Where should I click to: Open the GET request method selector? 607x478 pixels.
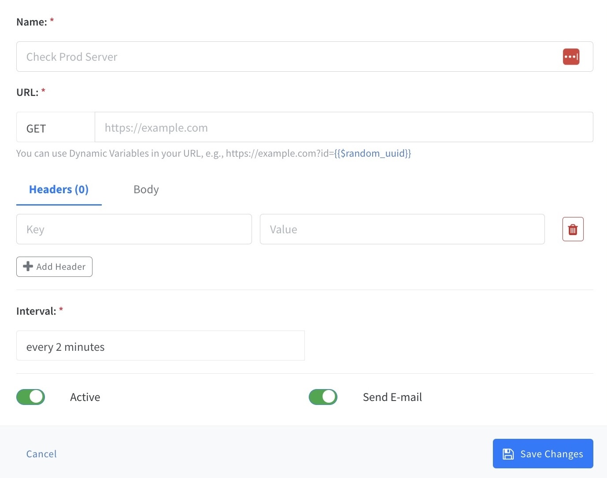click(55, 128)
